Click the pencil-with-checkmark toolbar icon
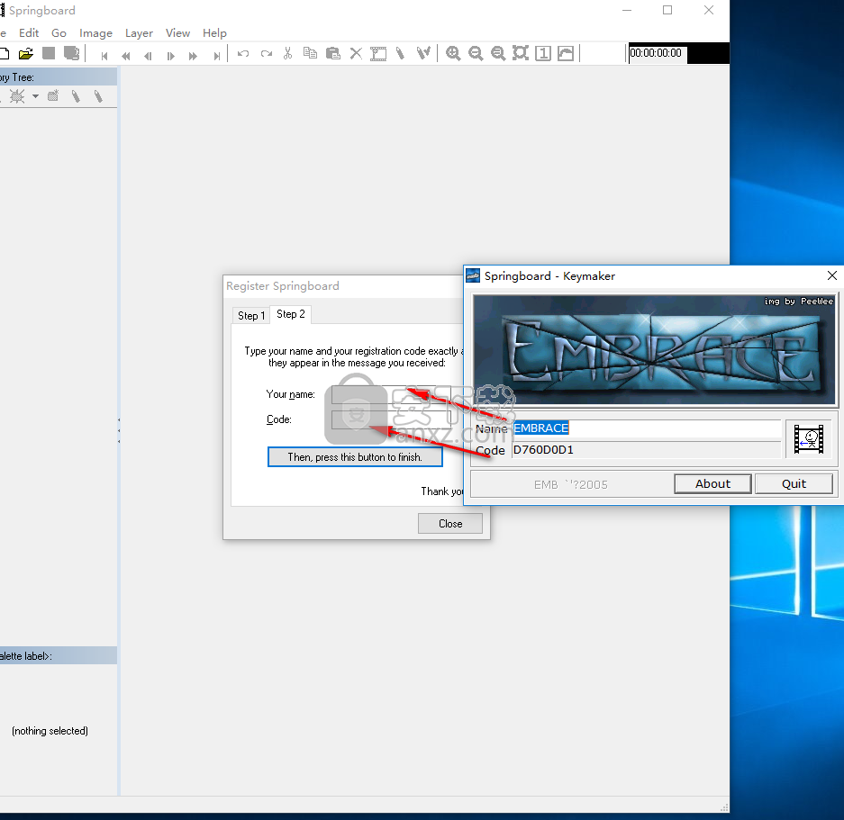The height and width of the screenshot is (820, 844). (x=423, y=53)
